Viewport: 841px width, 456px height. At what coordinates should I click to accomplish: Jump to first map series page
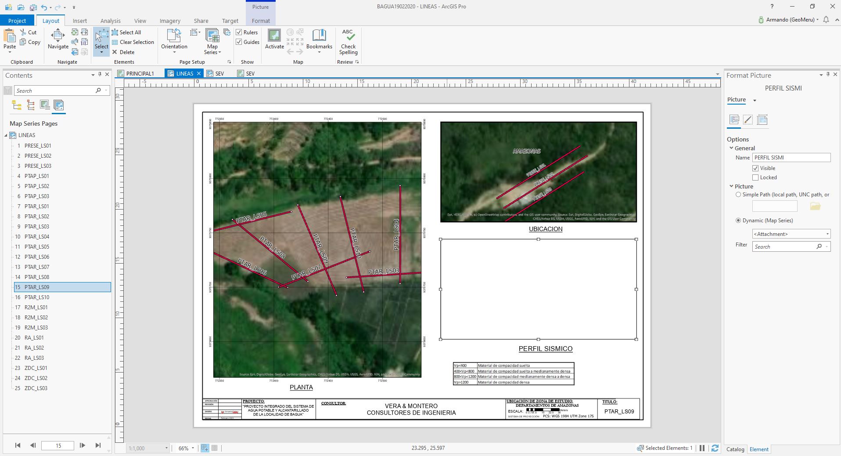pos(18,445)
